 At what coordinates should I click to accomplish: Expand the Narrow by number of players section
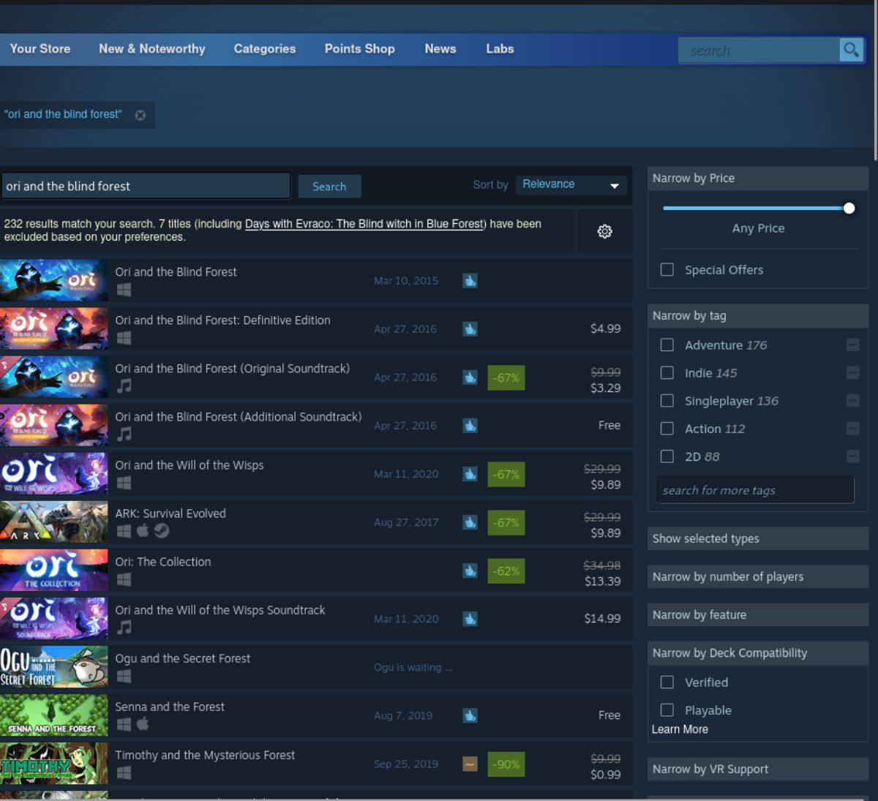[757, 576]
